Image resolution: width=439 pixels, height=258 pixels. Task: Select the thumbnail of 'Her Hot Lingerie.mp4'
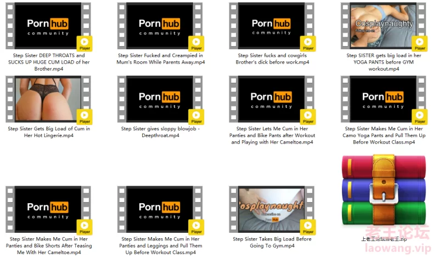[48, 99]
